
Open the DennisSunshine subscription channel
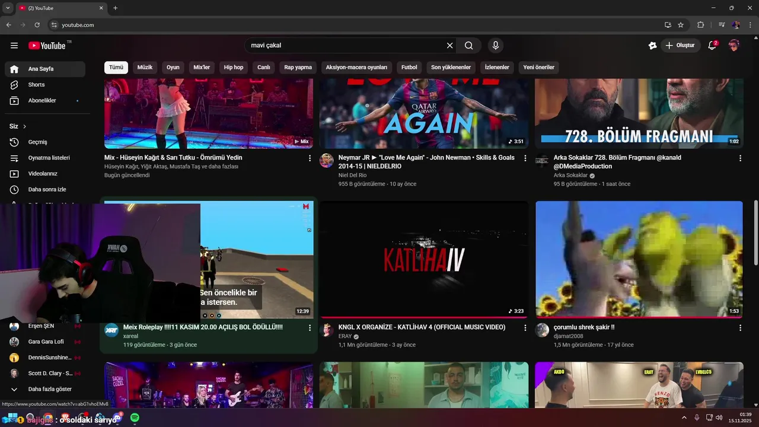click(x=45, y=358)
